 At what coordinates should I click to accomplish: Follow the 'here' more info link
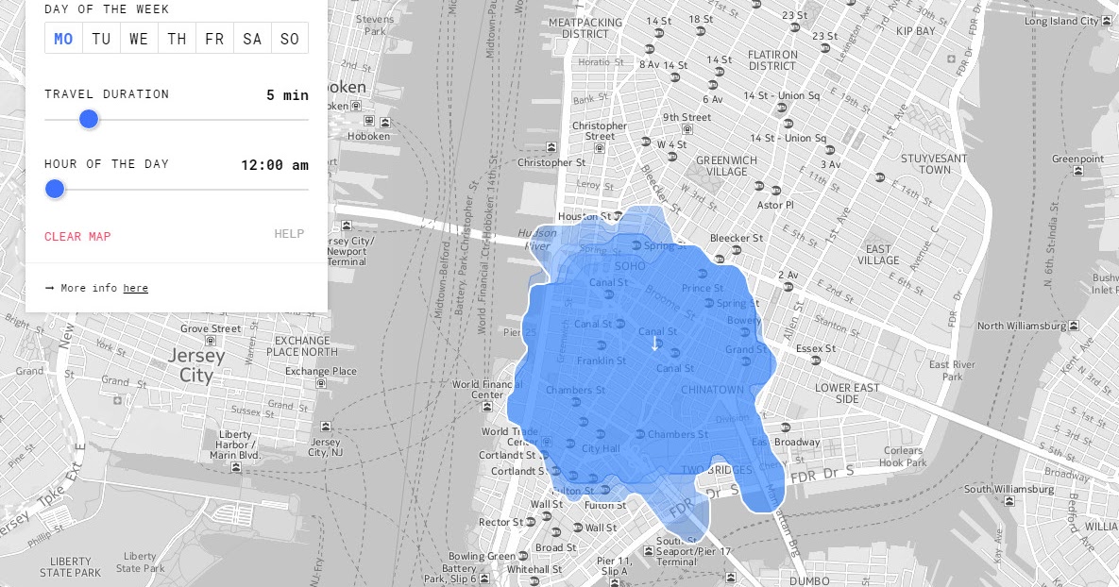pos(135,288)
